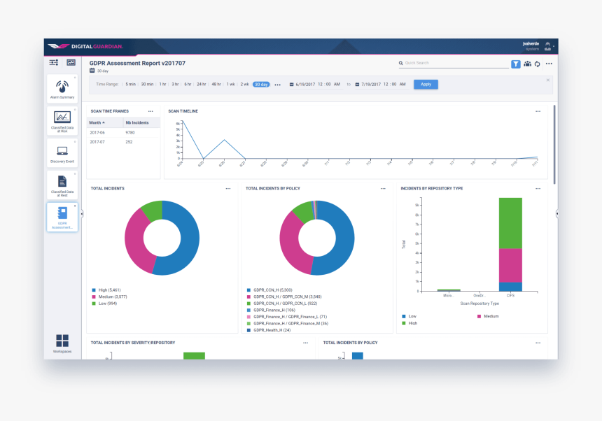Collapse the left sidebar handle
This screenshot has height=421, width=602.
pyautogui.click(x=82, y=214)
